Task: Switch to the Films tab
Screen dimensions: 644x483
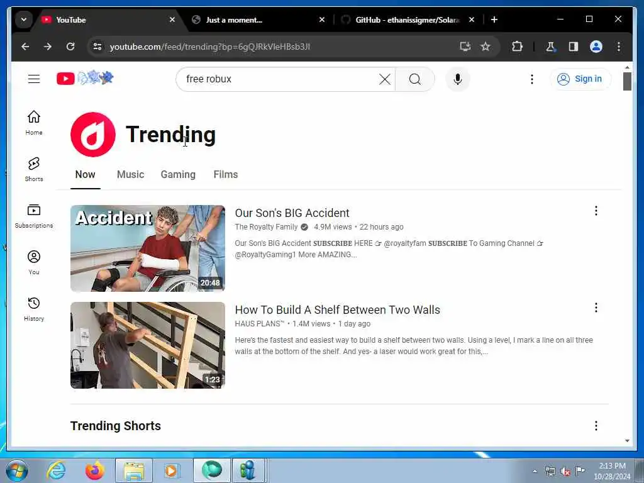Action: tap(226, 175)
